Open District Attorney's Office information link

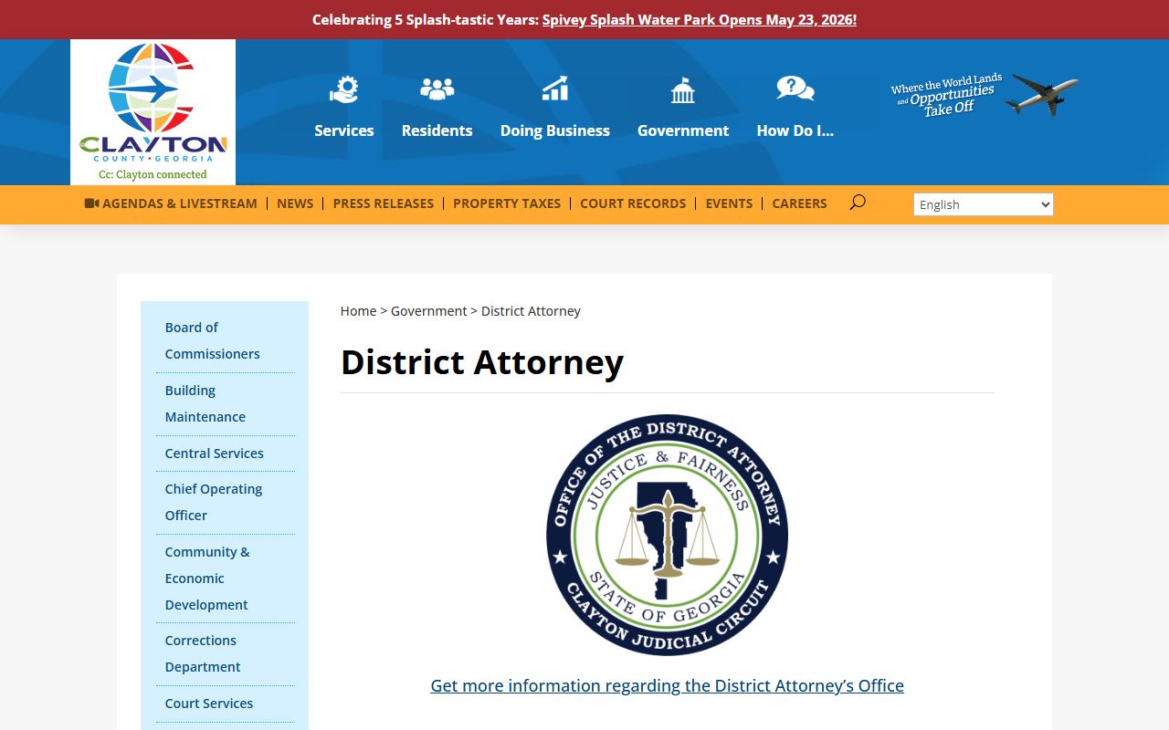tap(667, 685)
